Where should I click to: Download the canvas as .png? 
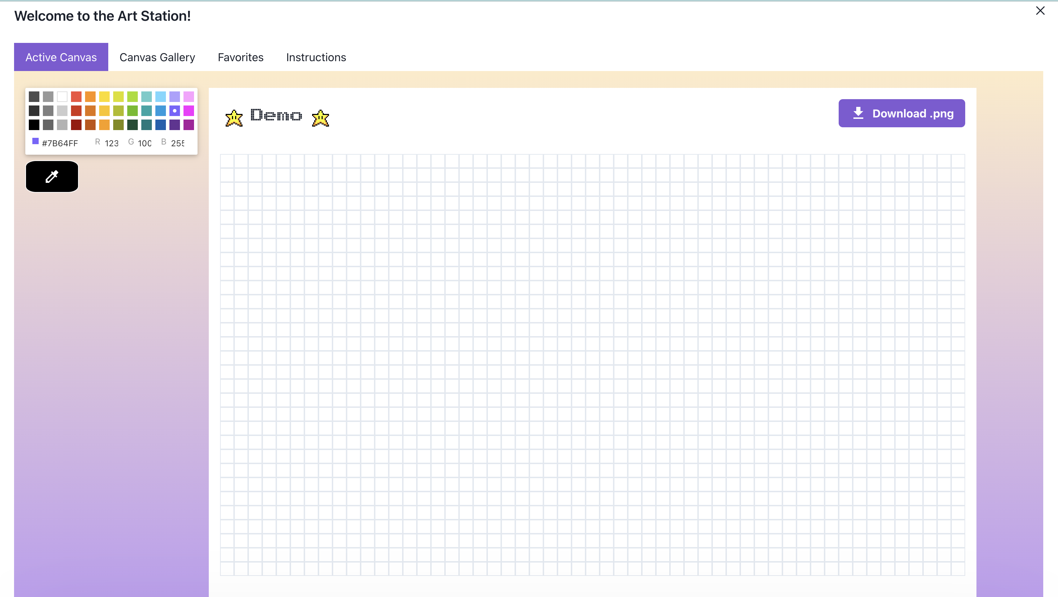902,114
